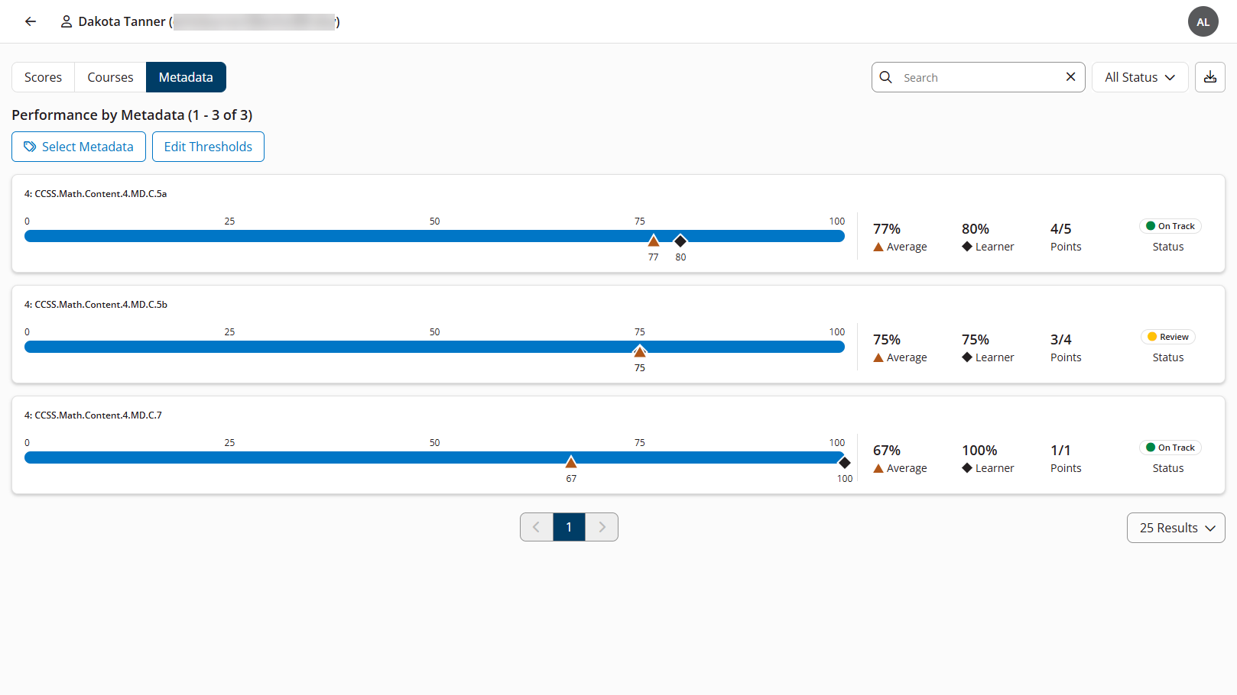1237x695 pixels.
Task: Click the learner diamond marker at 80
Action: click(680, 241)
